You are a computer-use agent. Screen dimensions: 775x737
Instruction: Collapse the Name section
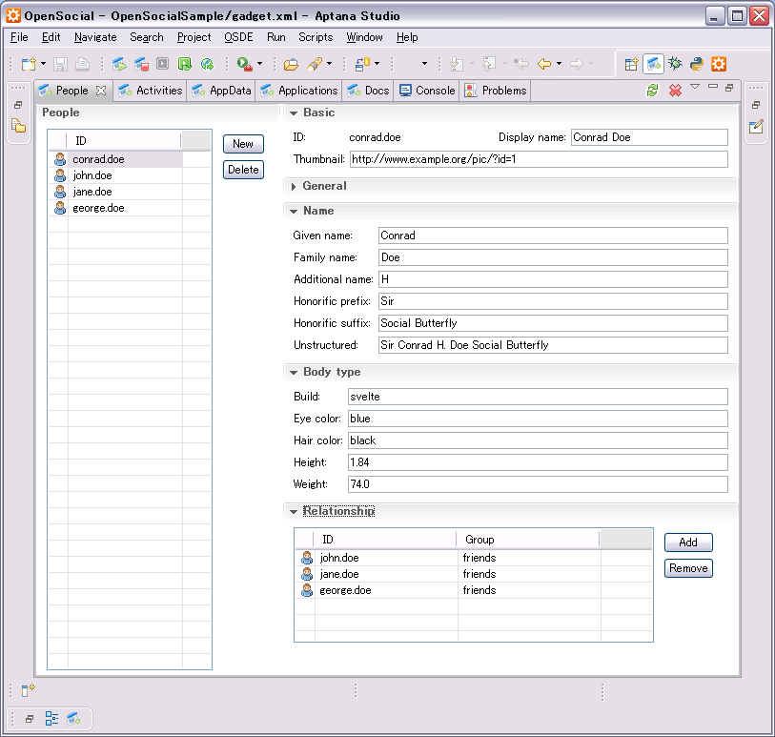tap(294, 211)
